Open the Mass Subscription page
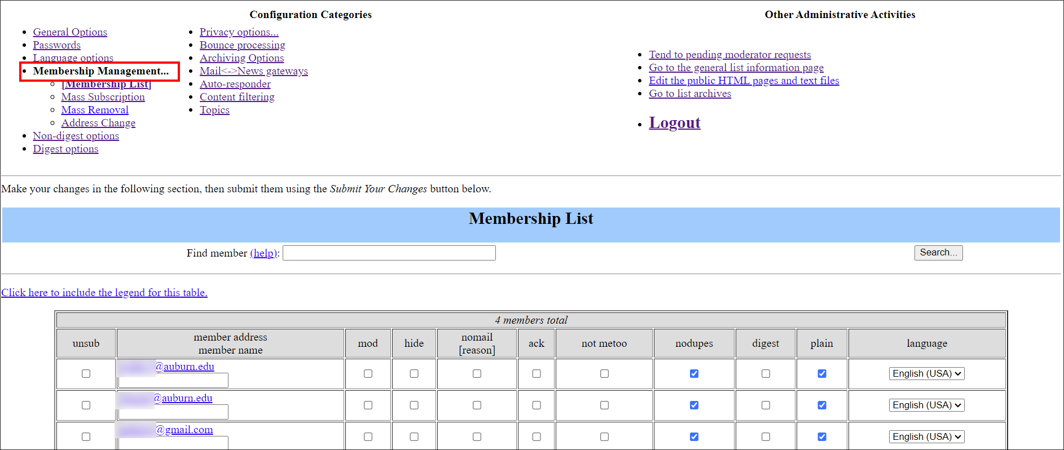This screenshot has height=450, width=1064. [103, 97]
